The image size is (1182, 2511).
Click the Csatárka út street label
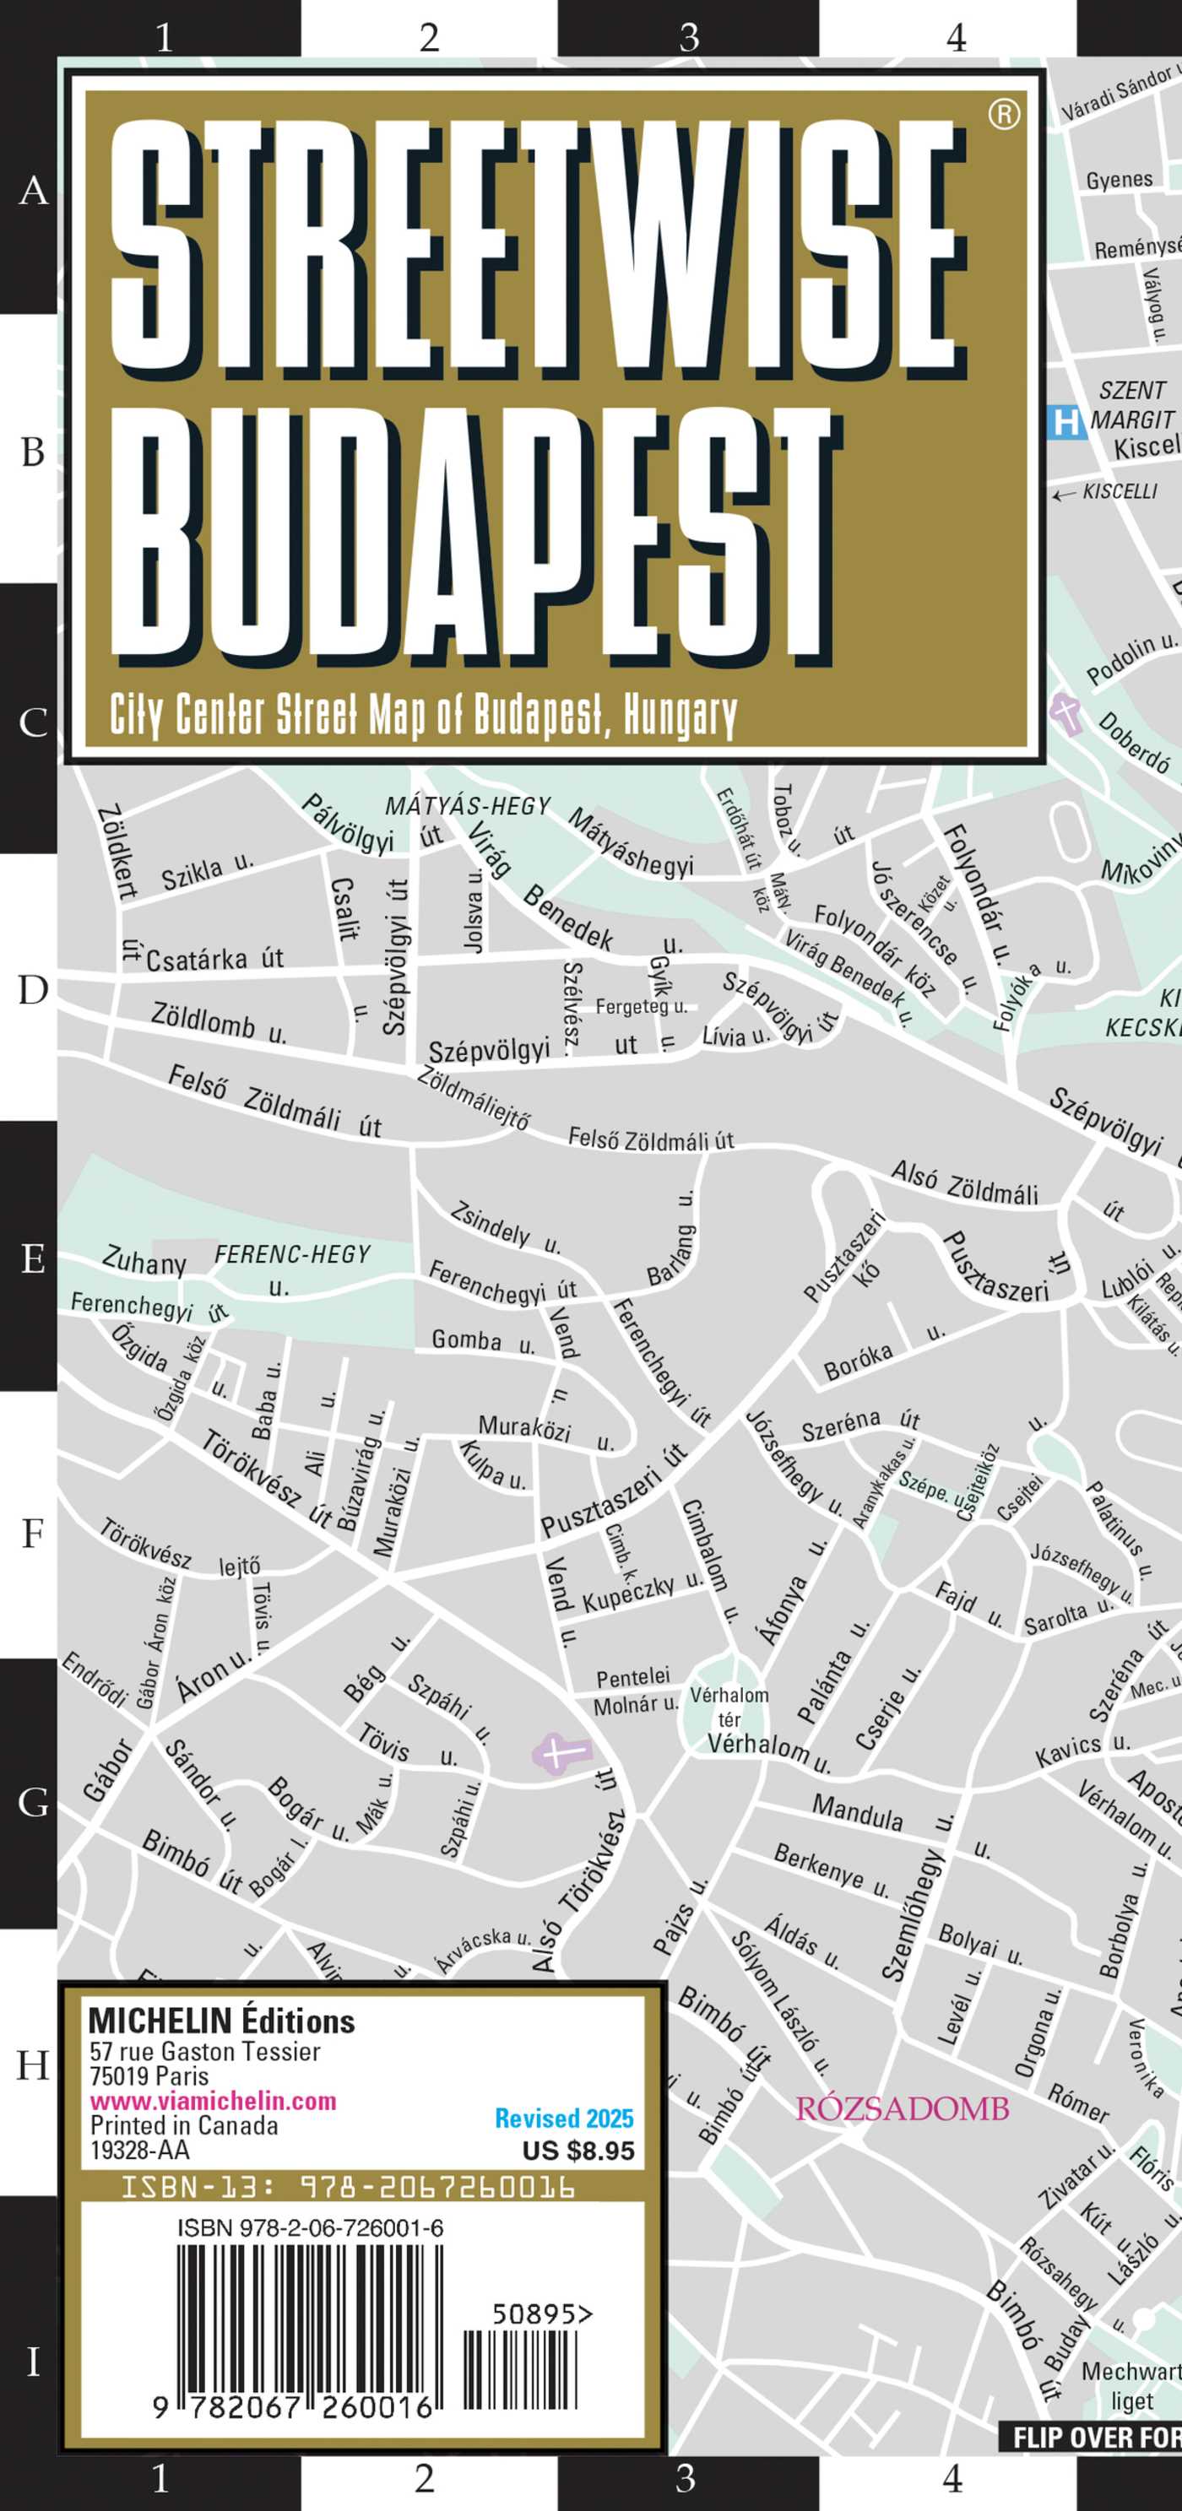(214, 959)
